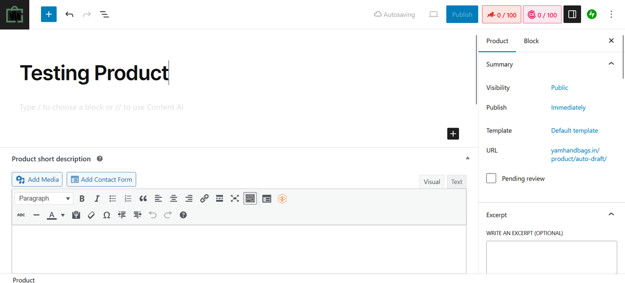Decrease the indent
Viewport: 625px width, 283px height.
[x=122, y=215]
